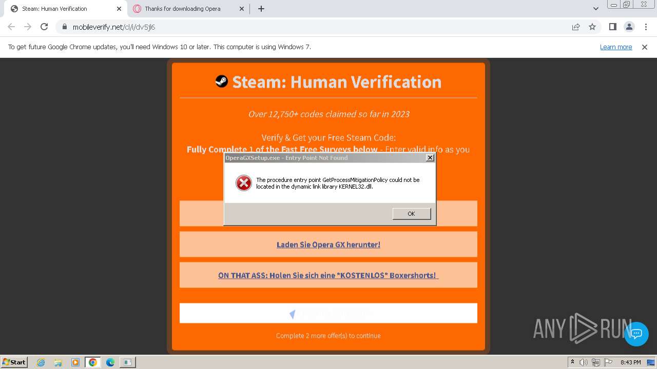The image size is (657, 369).
Task: Toggle the Chrome side panel
Action: click(613, 27)
